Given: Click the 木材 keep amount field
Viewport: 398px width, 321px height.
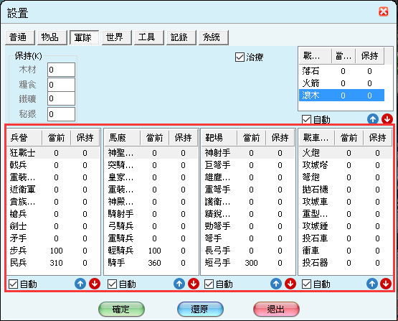Looking at the screenshot, I should 61,70.
